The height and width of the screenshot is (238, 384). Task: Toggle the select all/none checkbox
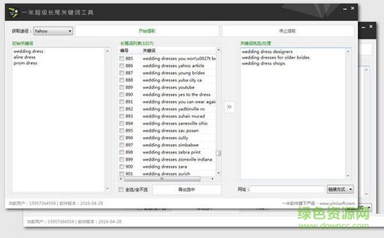121,190
